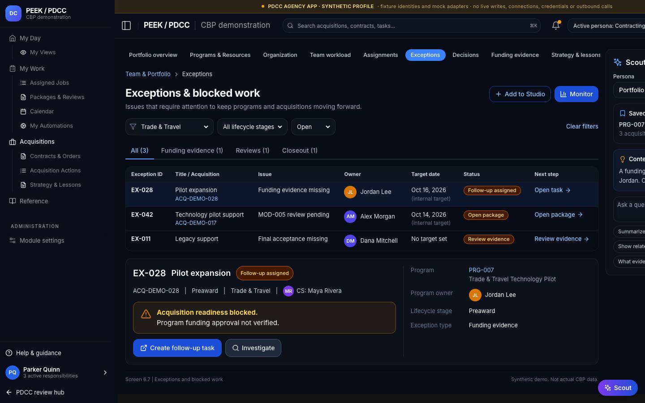Click the search acquisitions input field
The height and width of the screenshot is (403, 645).
(411, 26)
